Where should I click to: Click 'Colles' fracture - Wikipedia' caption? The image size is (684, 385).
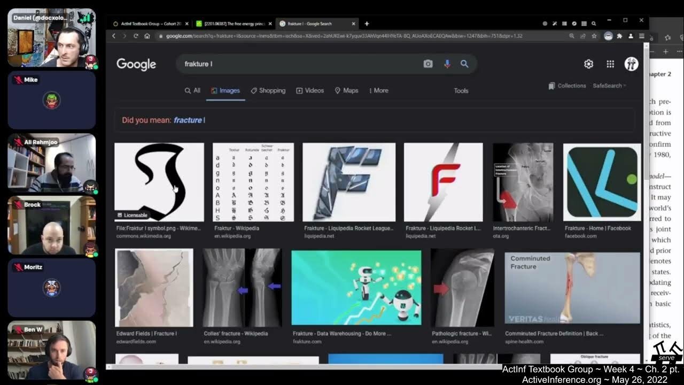(x=236, y=334)
